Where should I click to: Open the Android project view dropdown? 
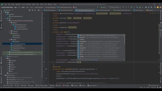(x=8, y=10)
